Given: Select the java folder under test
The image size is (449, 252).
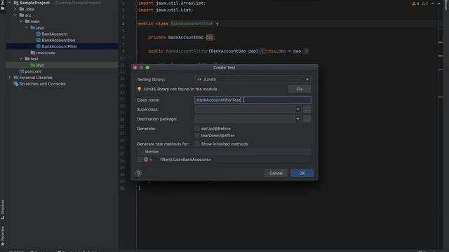Looking at the screenshot, I should pos(40,65).
